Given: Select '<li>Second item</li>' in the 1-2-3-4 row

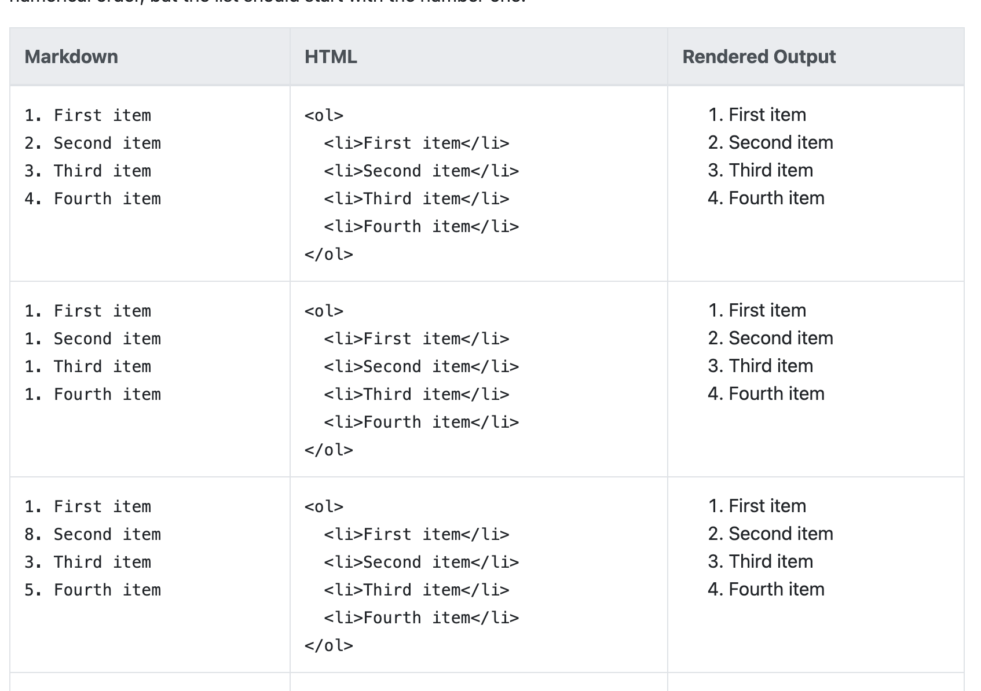Looking at the screenshot, I should (422, 171).
